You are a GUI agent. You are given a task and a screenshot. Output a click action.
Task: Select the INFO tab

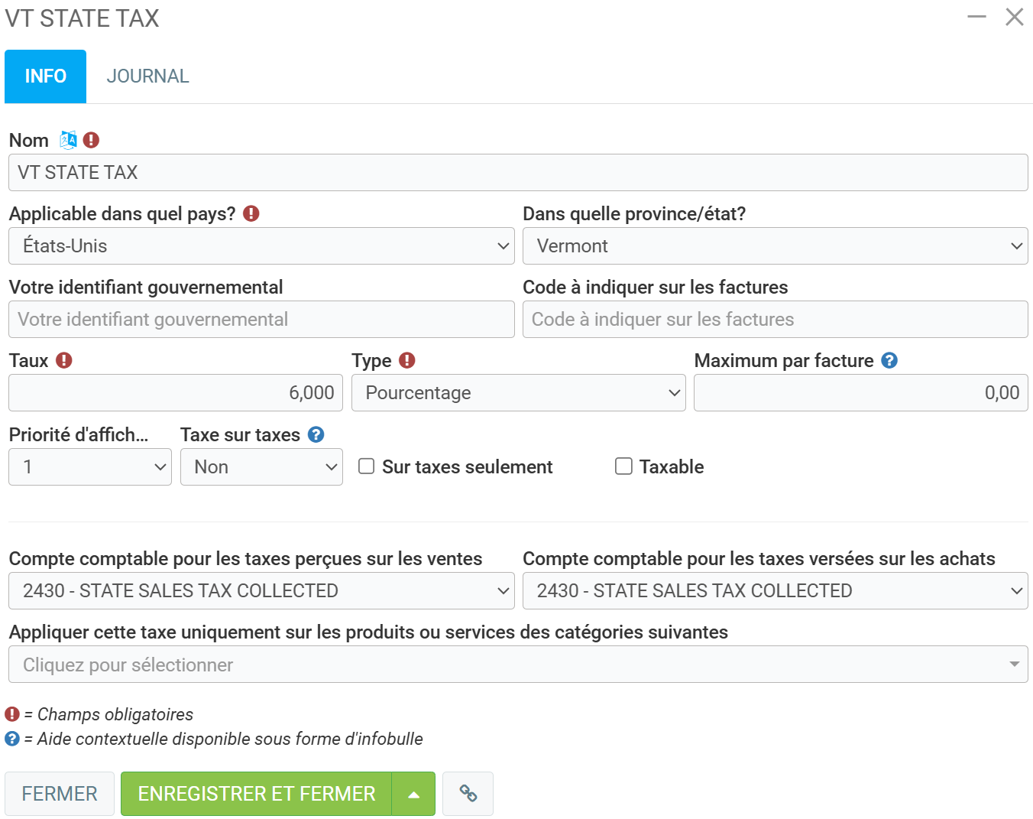pos(46,76)
